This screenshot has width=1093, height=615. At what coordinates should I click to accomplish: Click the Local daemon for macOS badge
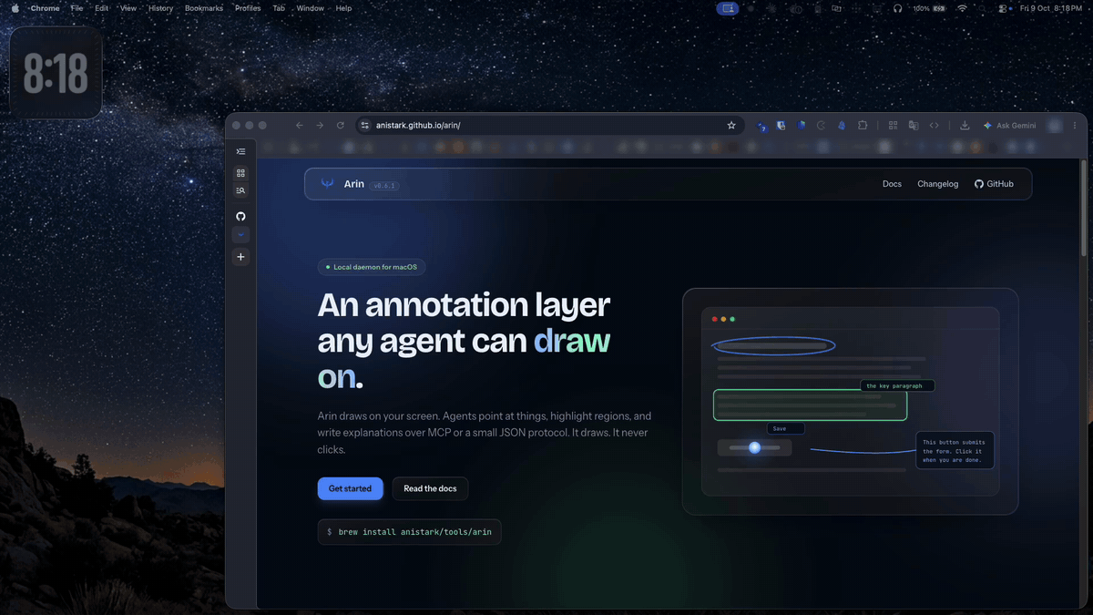[x=372, y=267]
